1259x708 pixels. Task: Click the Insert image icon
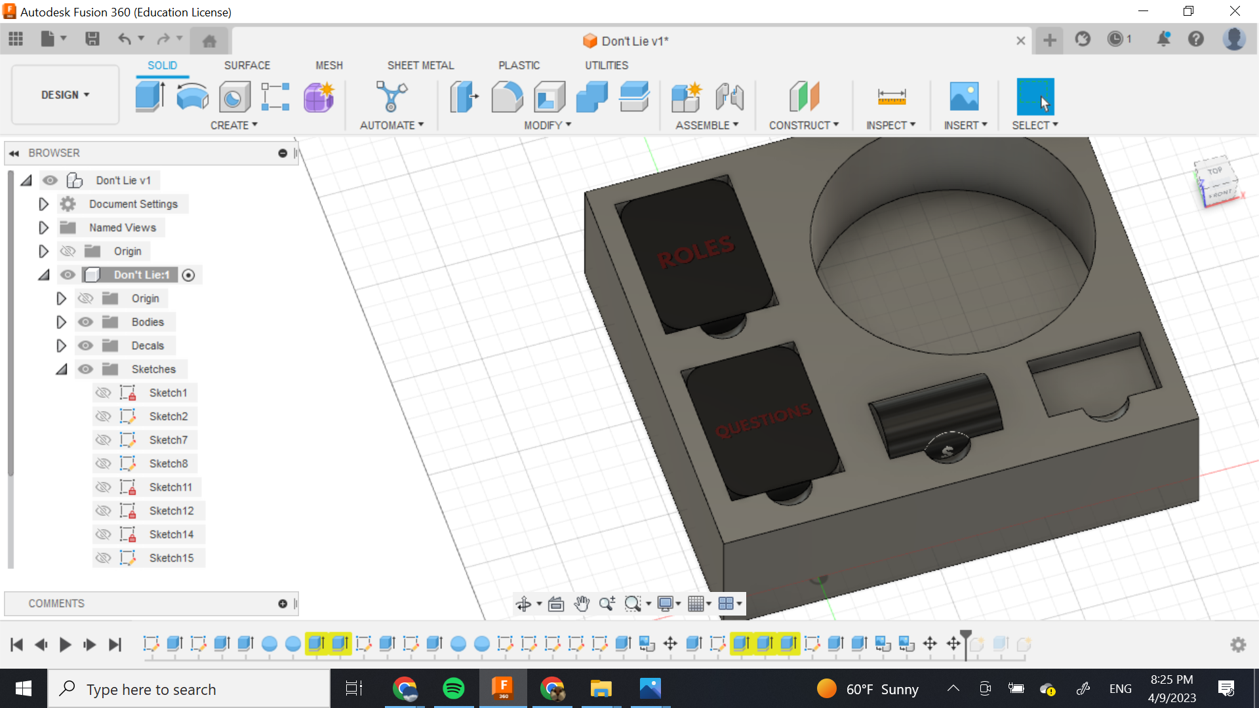coord(964,96)
